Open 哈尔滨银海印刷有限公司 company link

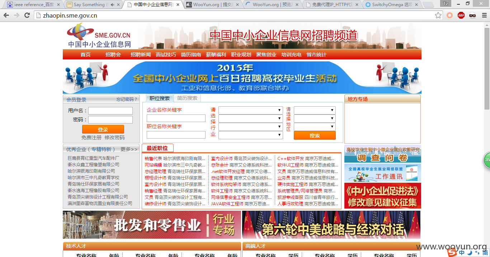click(x=91, y=171)
